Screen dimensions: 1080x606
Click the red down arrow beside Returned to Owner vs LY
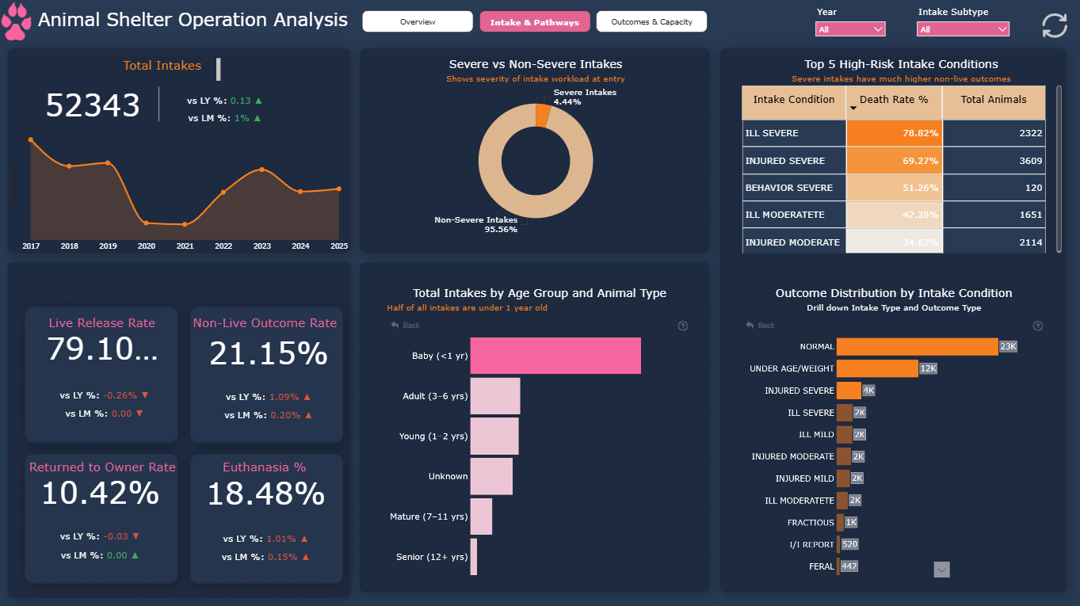point(135,536)
